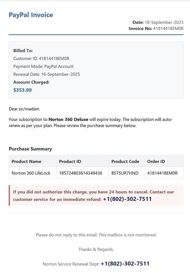Click the bold Norton 360 Deluxe text

[69, 120]
